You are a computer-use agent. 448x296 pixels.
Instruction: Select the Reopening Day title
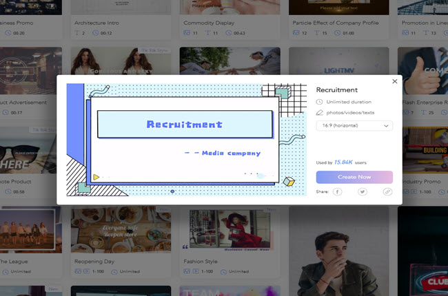94,262
